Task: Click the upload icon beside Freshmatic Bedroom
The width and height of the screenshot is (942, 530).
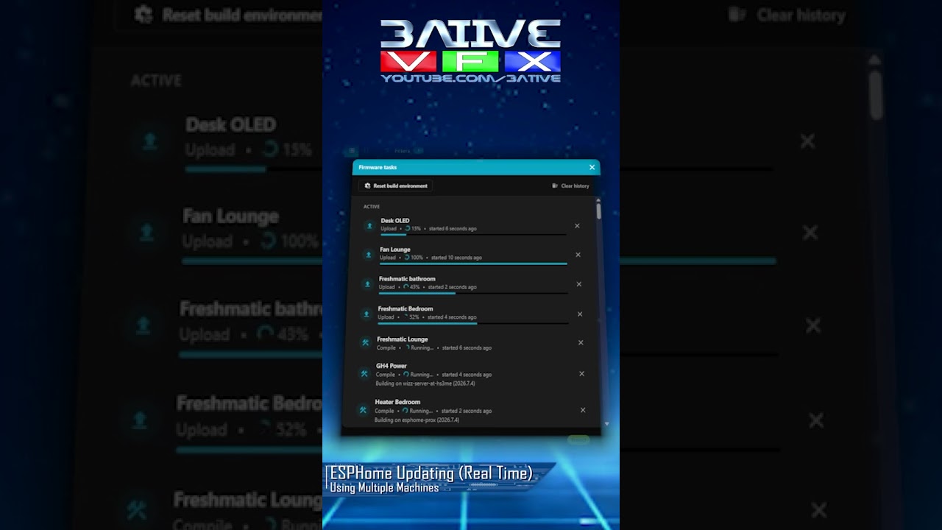Action: tap(367, 314)
